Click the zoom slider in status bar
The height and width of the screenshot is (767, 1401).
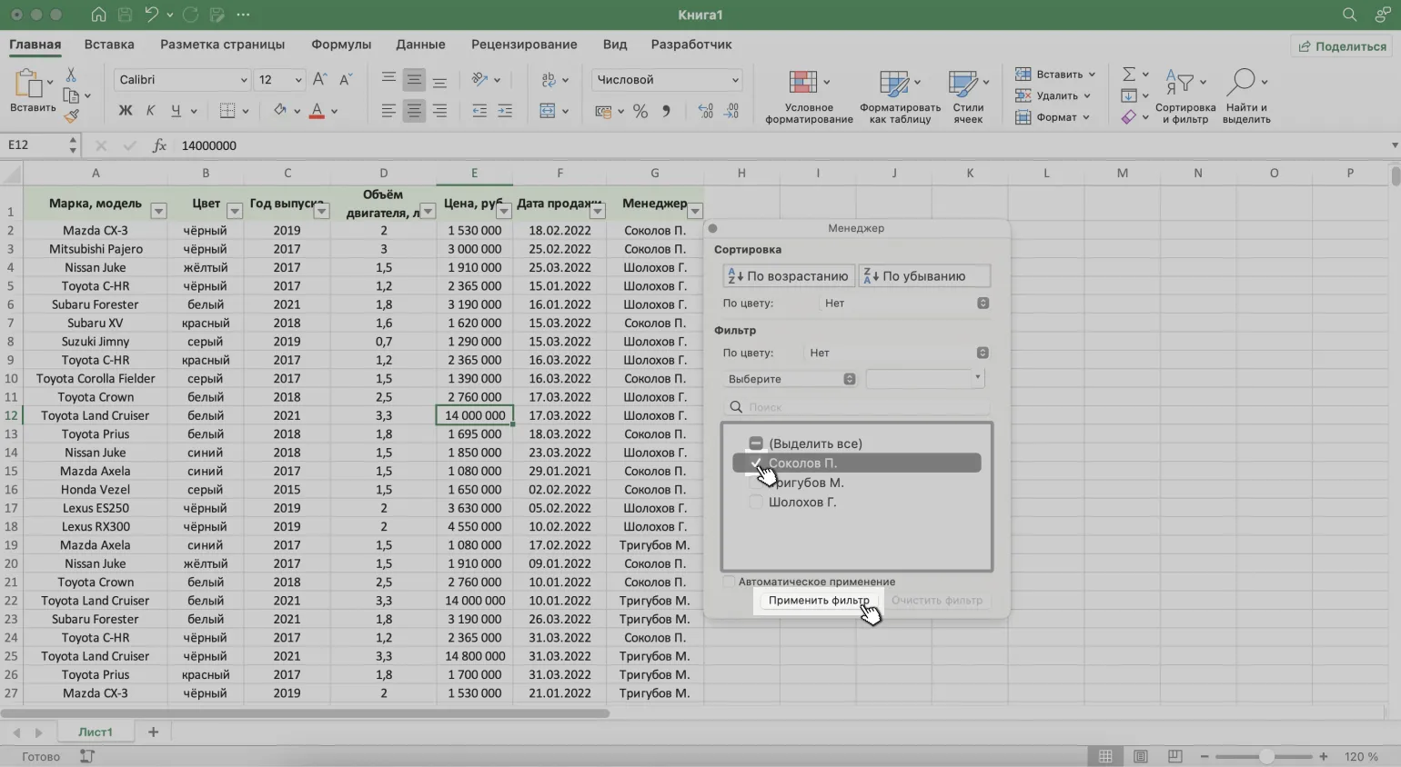1265,756
